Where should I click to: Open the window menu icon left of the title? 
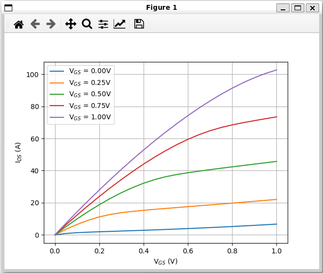click(8, 8)
